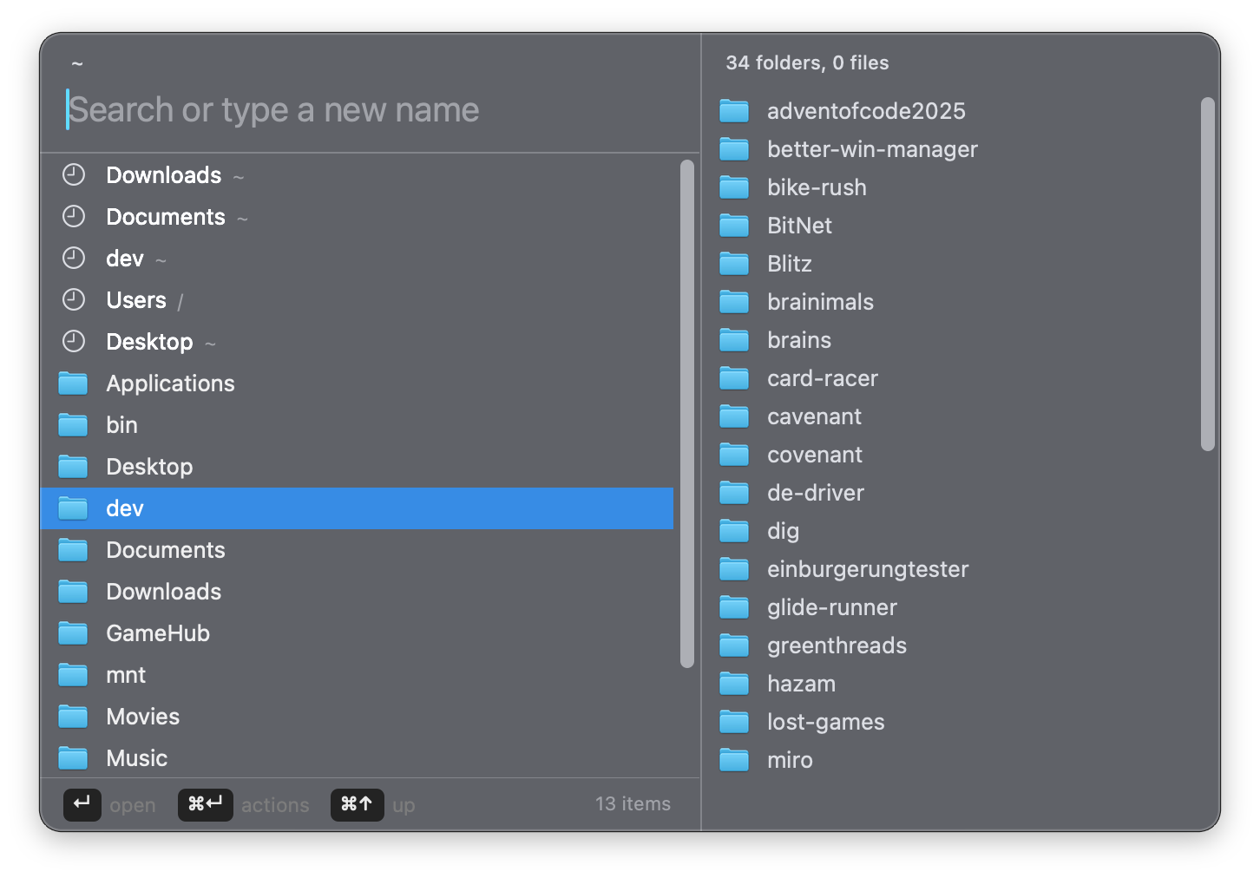
Task: Click the folder icon next to BitNet
Action: (734, 226)
